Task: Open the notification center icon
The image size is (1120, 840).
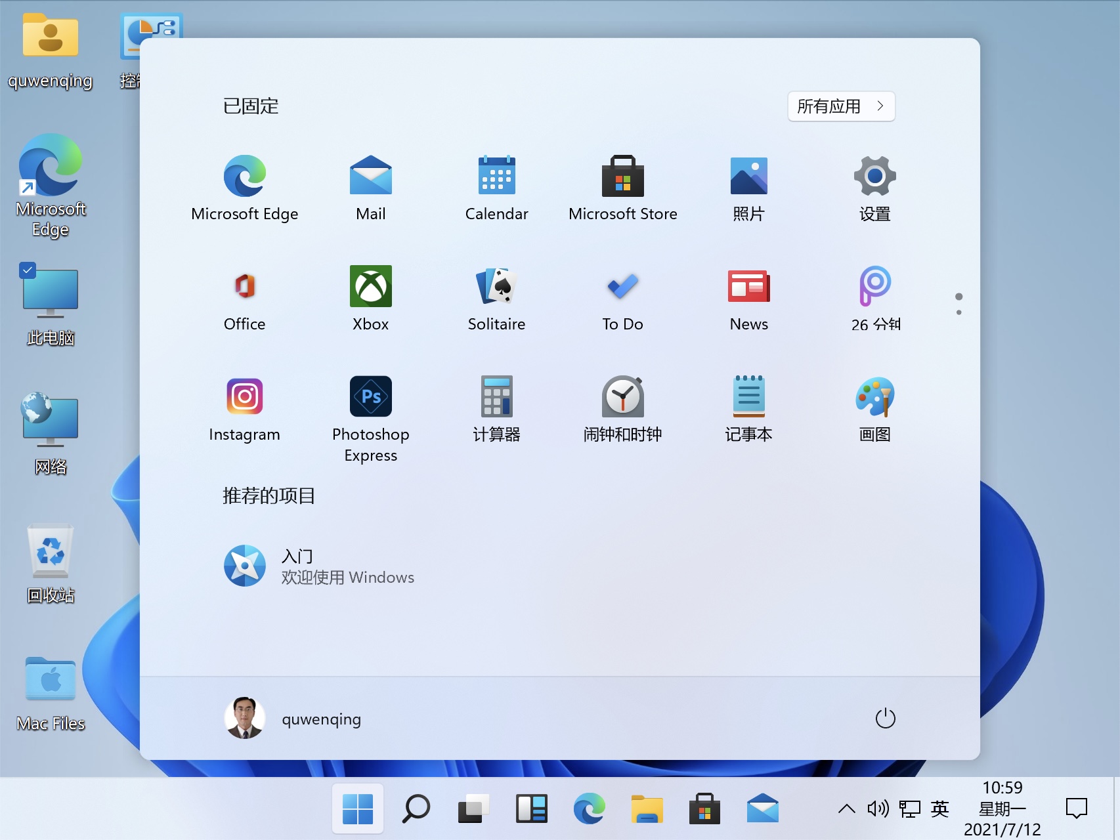Action: (1076, 808)
